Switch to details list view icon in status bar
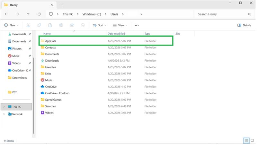The image size is (257, 145). [x=246, y=141]
